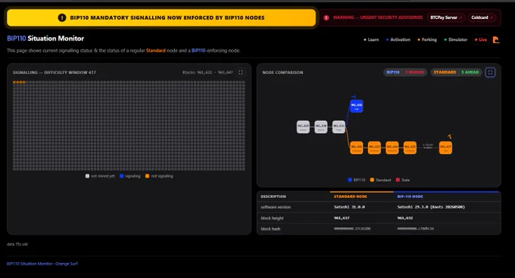The width and height of the screenshot is (515, 278).
Task: Select the orange block 961,633
Action: (374, 147)
